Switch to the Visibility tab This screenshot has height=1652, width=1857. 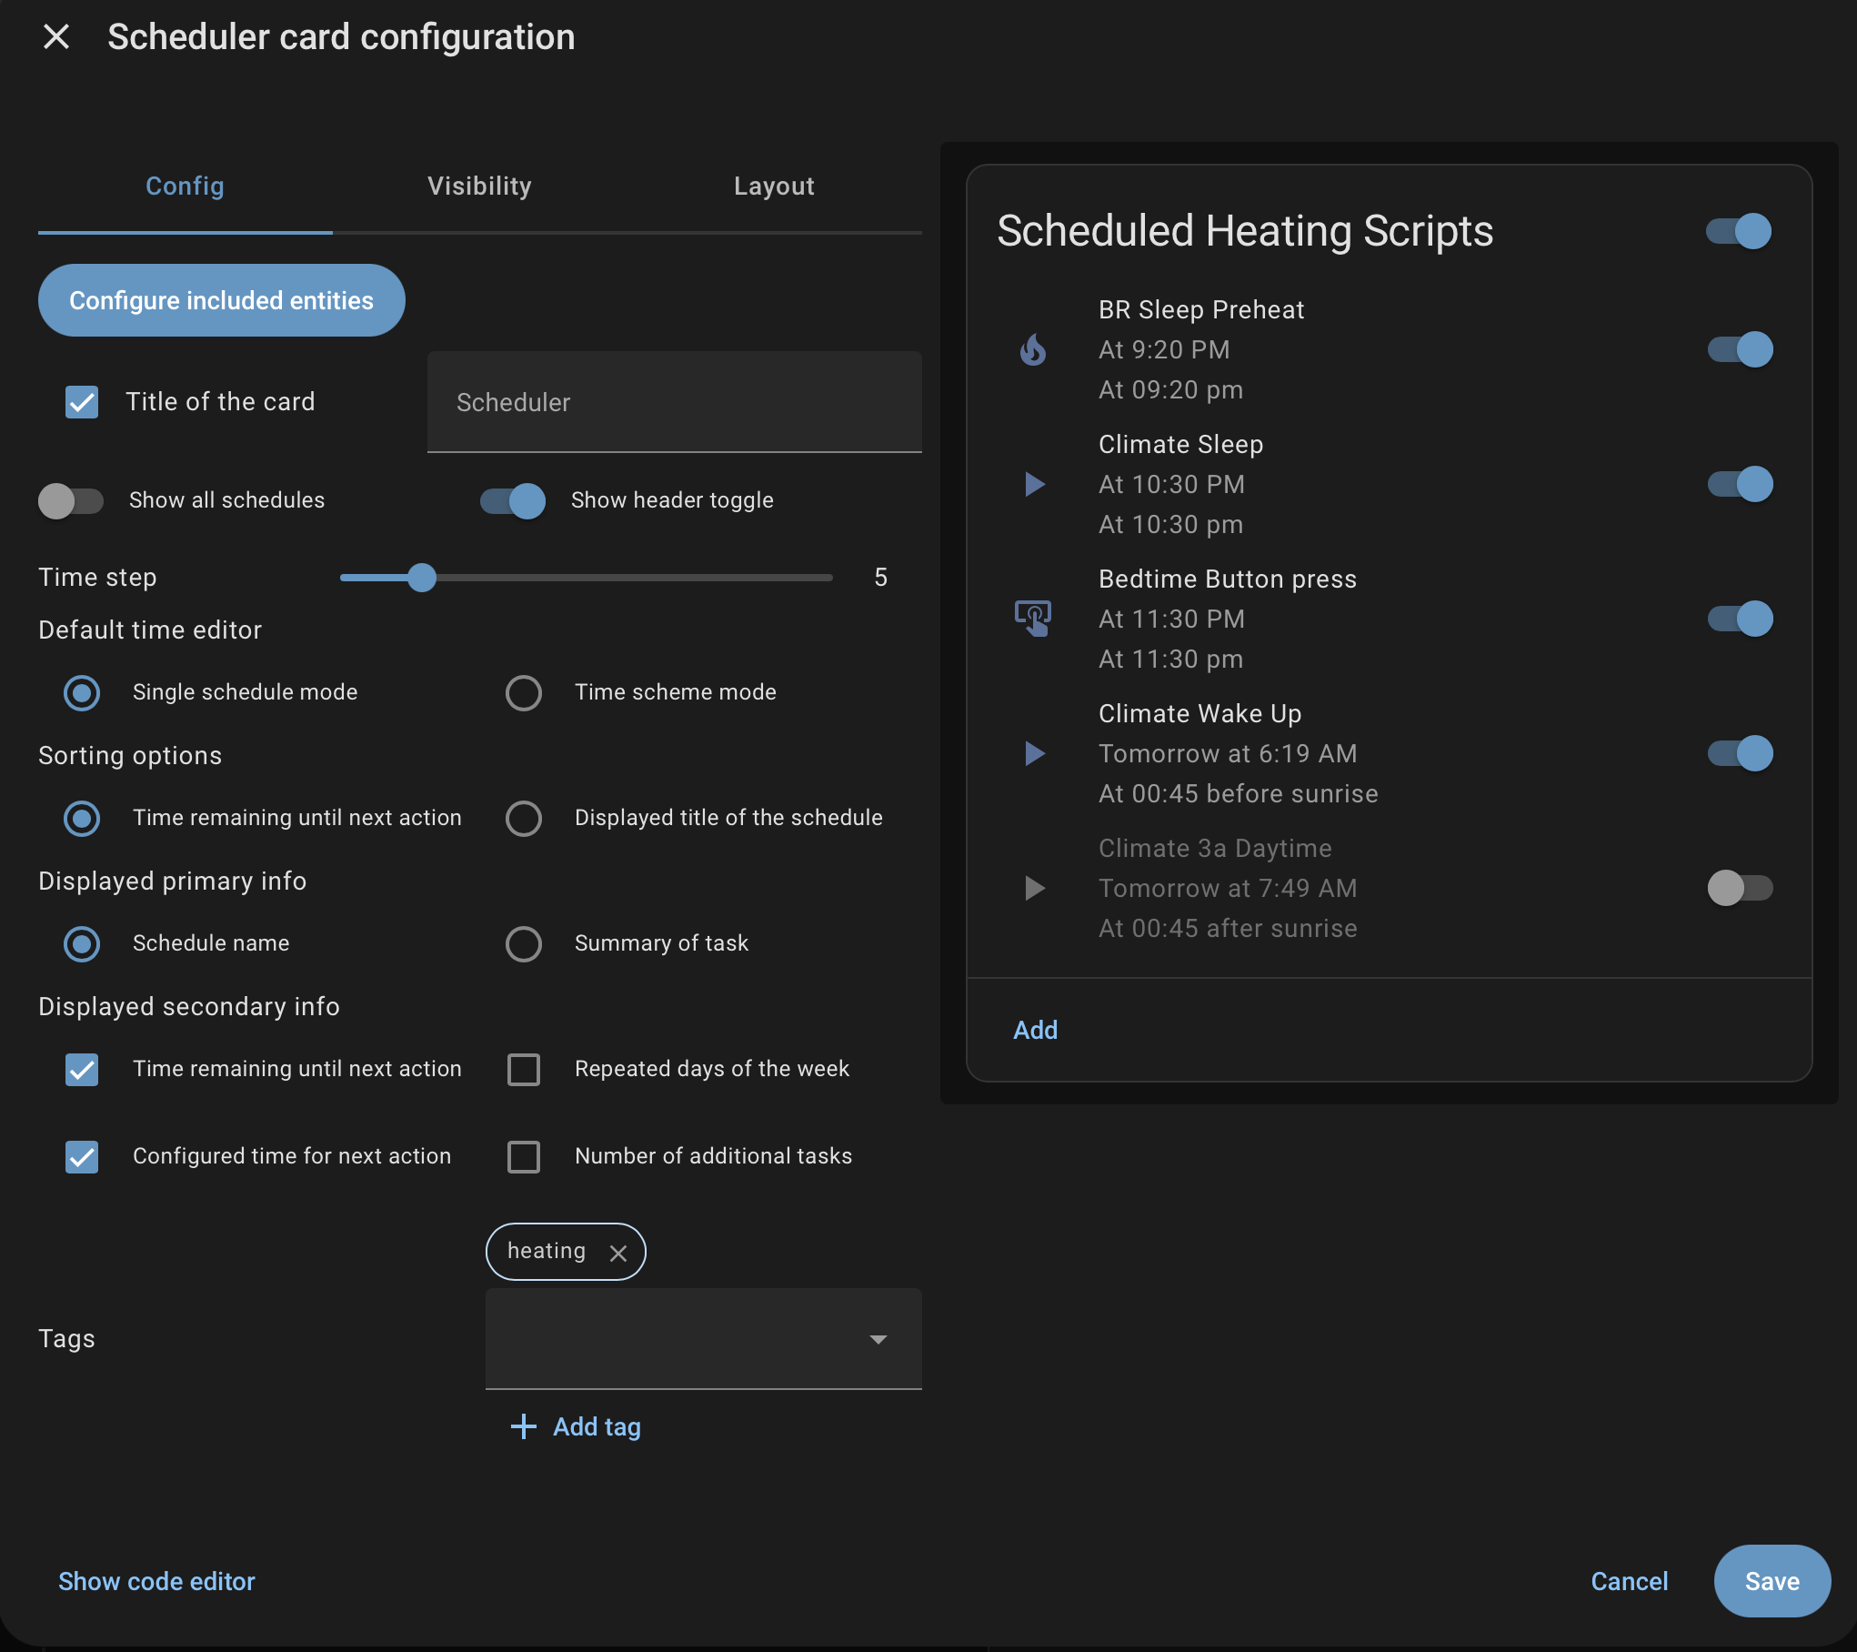(479, 186)
